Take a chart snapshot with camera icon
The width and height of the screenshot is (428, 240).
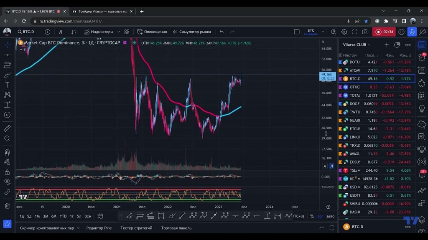tap(365, 32)
